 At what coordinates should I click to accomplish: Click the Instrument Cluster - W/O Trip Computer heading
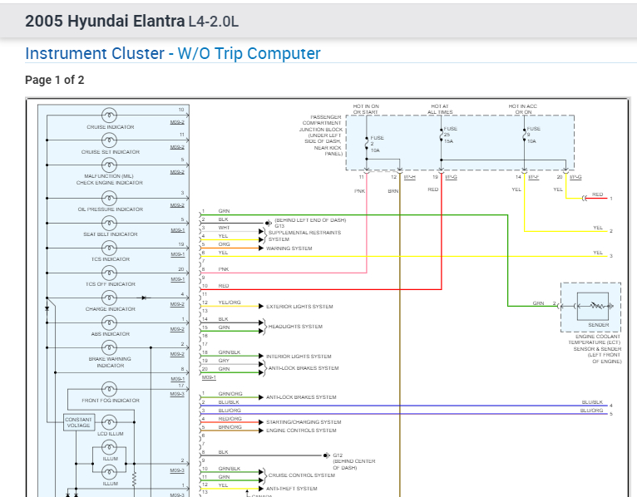(173, 53)
